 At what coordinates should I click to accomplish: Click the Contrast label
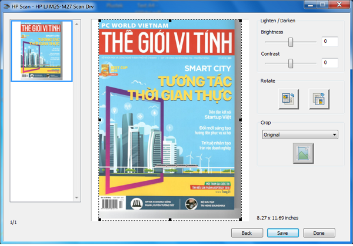click(x=270, y=54)
